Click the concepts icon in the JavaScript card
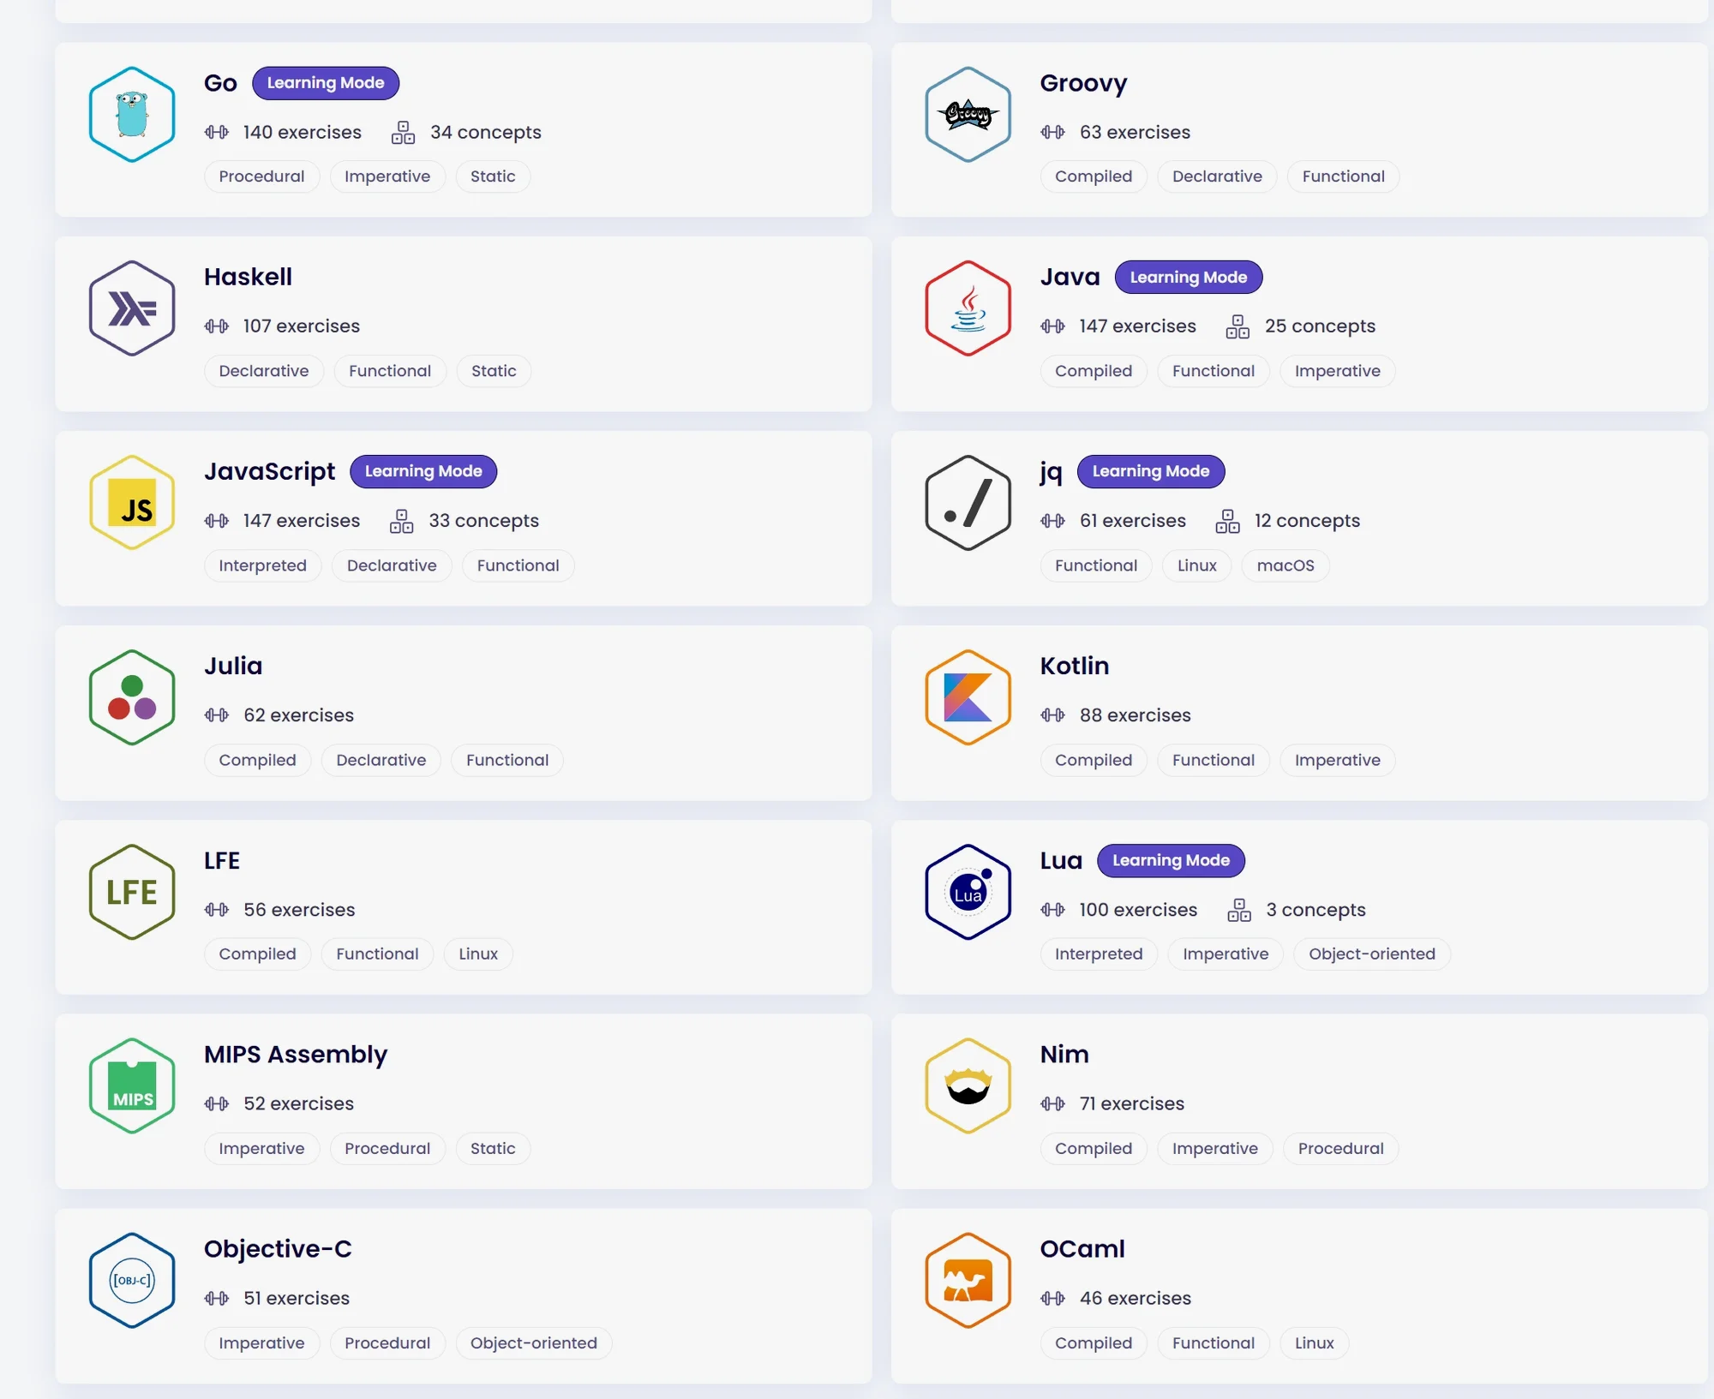Viewport: 1714px width, 1399px height. coord(401,521)
